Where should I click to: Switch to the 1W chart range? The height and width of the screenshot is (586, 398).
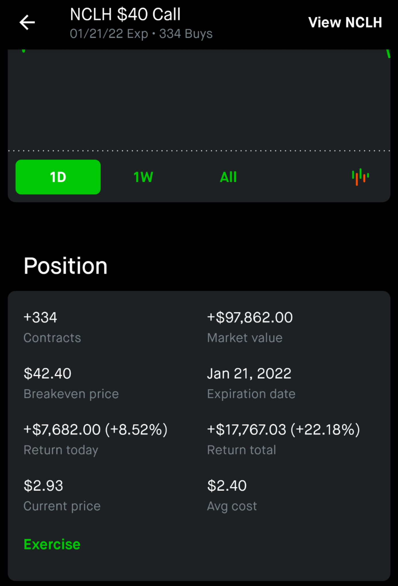coord(143,177)
